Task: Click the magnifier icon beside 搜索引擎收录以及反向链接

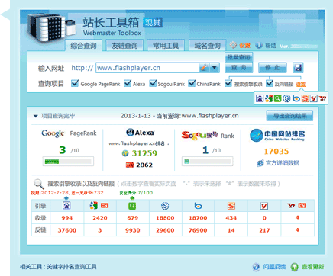Action: 39,184
